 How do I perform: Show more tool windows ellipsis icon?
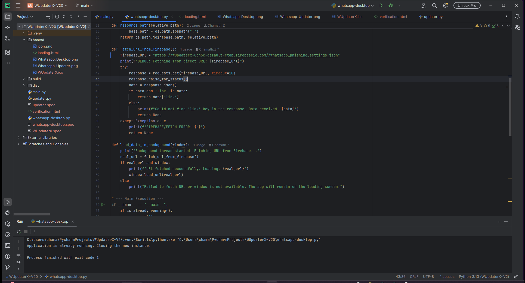pyautogui.click(x=8, y=63)
